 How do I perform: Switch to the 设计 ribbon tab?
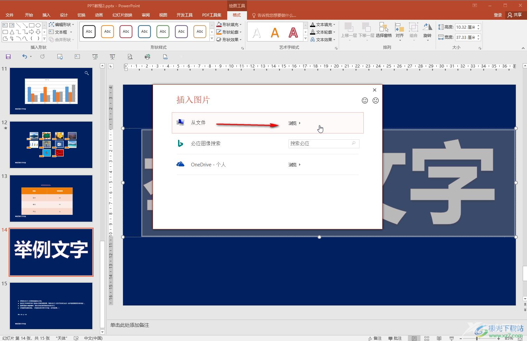(64, 15)
